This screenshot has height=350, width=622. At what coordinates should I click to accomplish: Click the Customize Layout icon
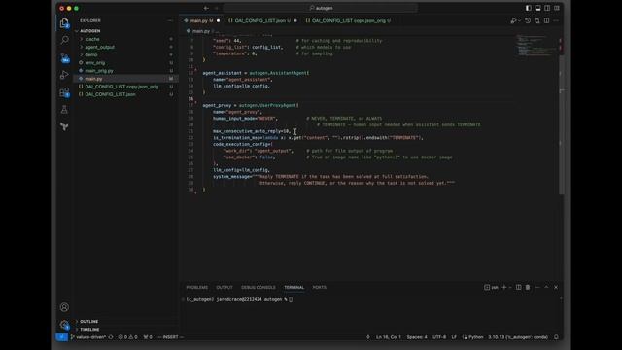pos(557,8)
